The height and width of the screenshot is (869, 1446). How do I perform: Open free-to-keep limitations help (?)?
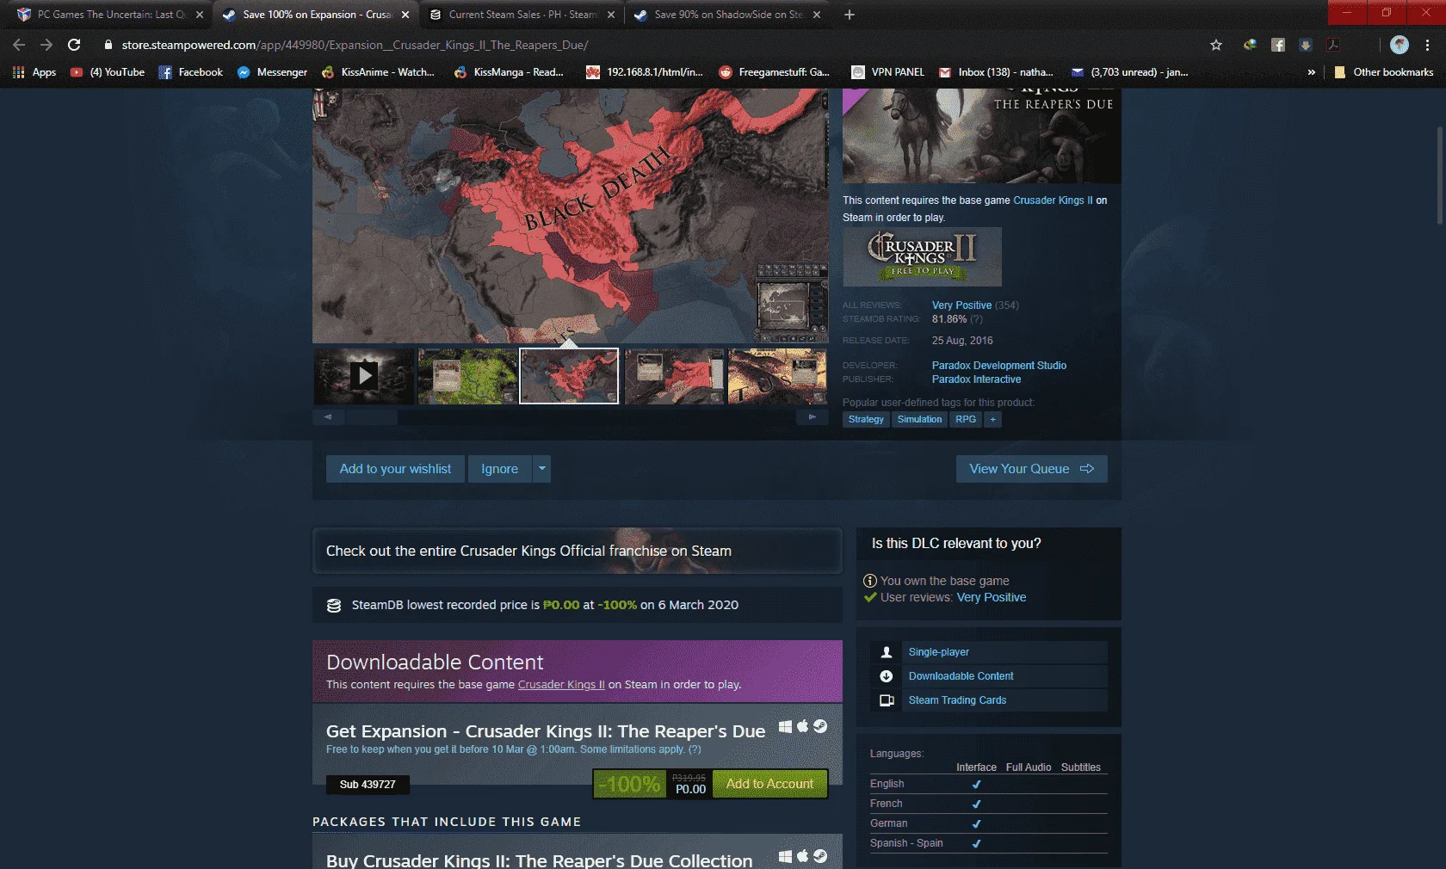click(695, 749)
